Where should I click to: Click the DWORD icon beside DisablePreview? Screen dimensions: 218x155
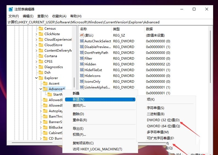[82, 47]
